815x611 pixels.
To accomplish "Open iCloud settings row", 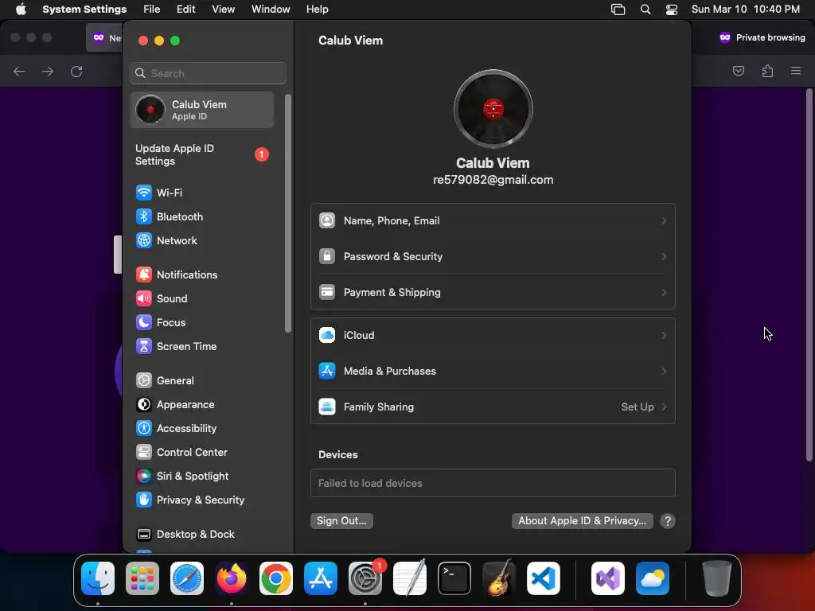I will click(493, 335).
